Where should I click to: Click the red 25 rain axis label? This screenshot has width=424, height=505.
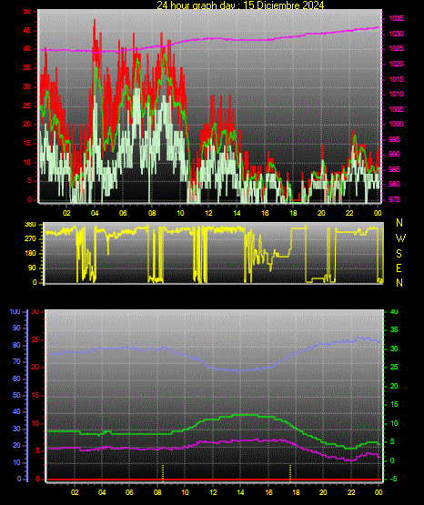click(x=35, y=339)
